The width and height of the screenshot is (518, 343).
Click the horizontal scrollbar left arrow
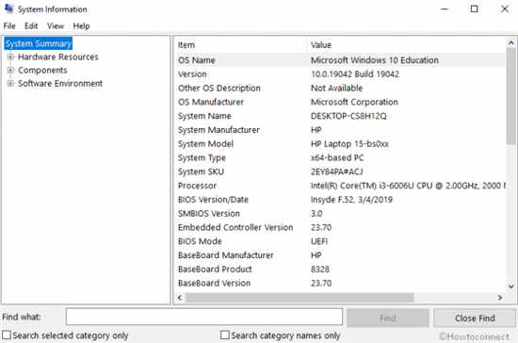[180, 298]
